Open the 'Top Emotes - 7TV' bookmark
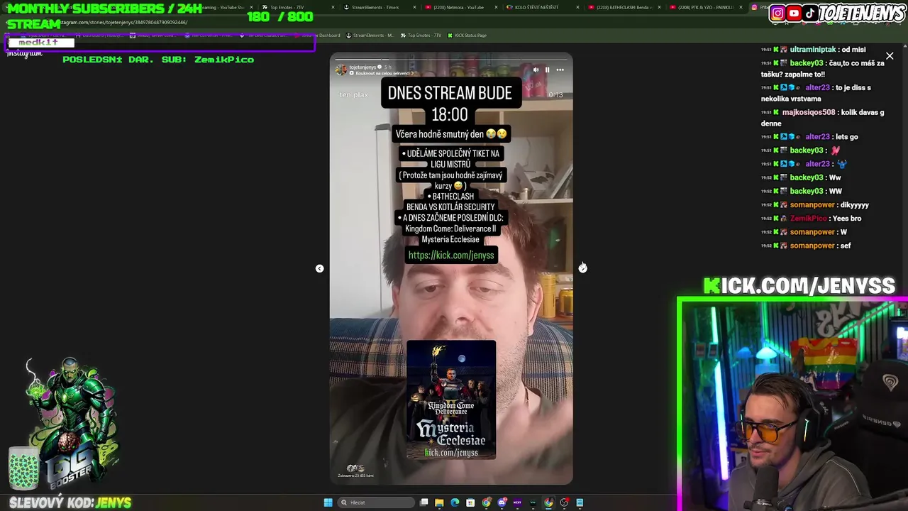This screenshot has width=908, height=511. pos(420,35)
